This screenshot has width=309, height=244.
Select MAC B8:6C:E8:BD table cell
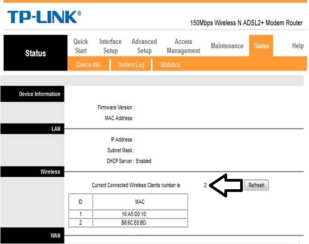click(x=140, y=223)
